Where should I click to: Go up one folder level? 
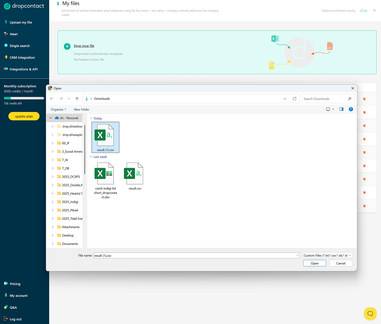click(77, 99)
